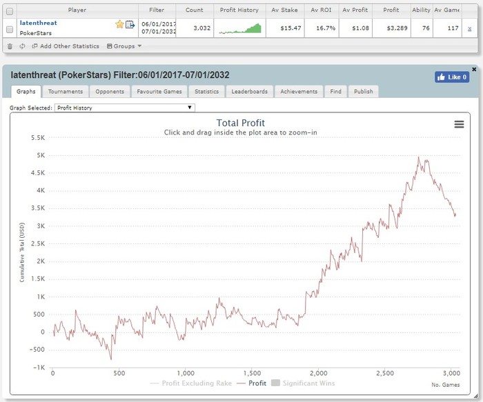The image size is (483, 402).
Task: Click the $1.08 Av Profit value
Action: click(x=360, y=28)
